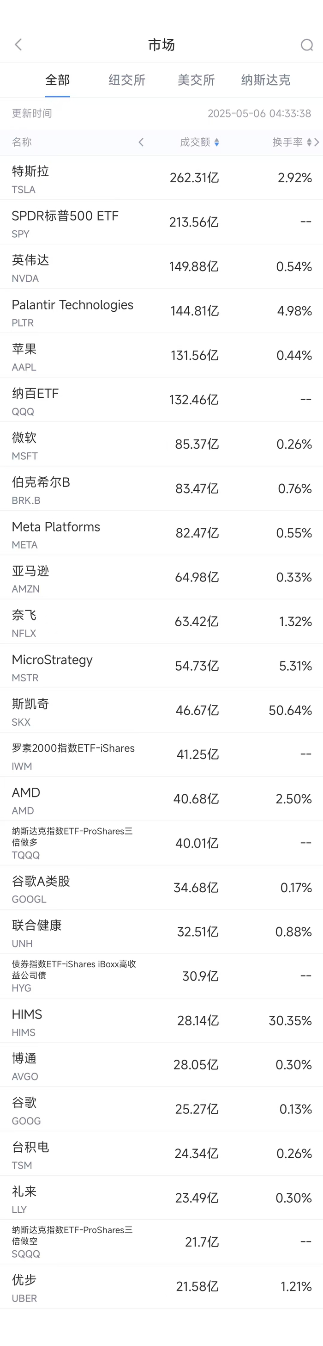Switch to the 全部 tab

57,80
